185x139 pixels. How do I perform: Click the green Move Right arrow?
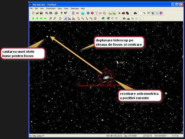tap(45, 18)
